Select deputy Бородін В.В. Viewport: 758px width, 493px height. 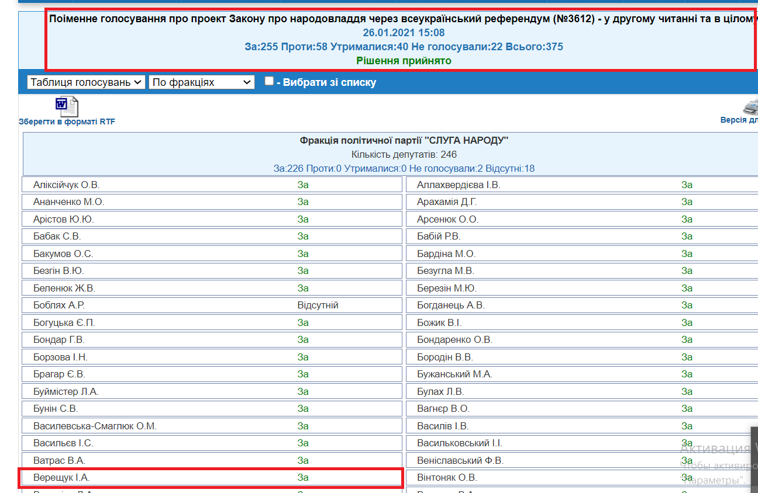pyautogui.click(x=445, y=357)
